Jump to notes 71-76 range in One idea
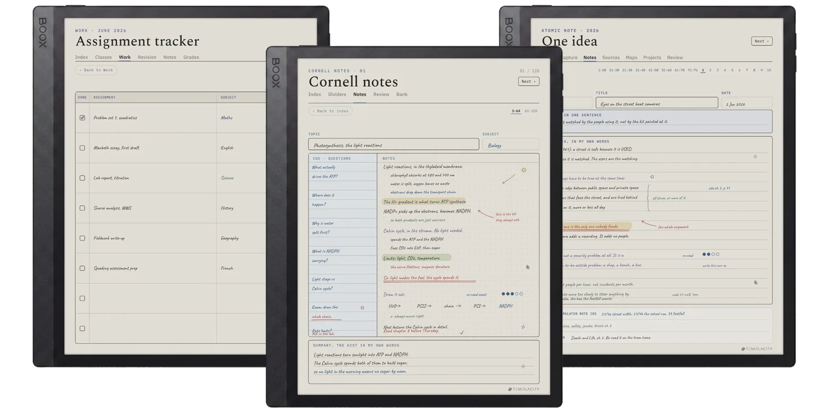 tap(693, 70)
